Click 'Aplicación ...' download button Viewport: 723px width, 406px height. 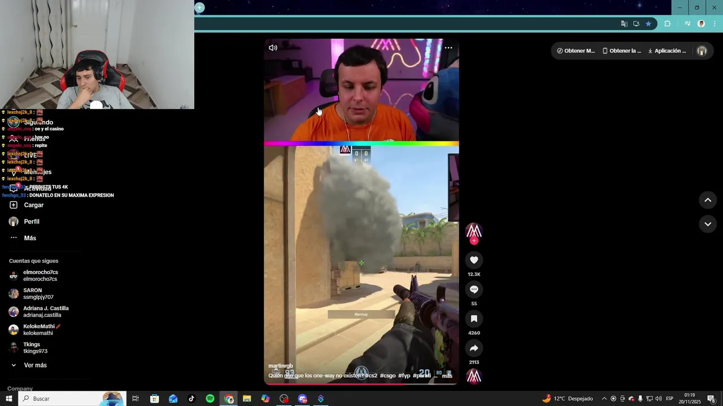coord(667,51)
